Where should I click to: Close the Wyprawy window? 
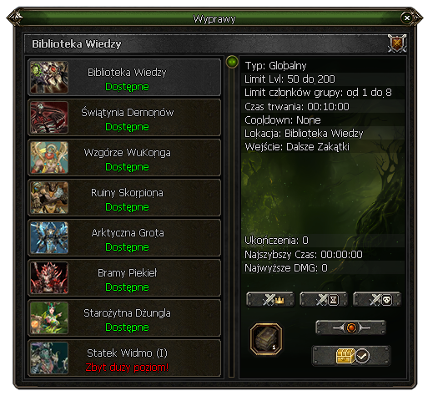click(x=406, y=18)
